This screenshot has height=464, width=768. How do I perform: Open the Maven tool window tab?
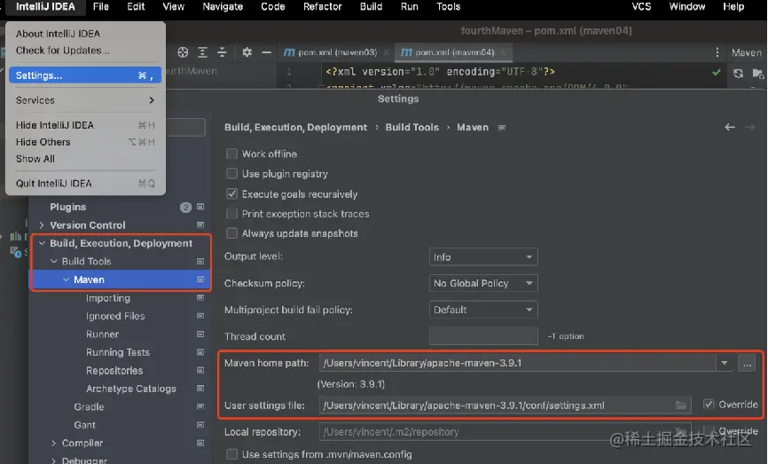click(x=747, y=52)
